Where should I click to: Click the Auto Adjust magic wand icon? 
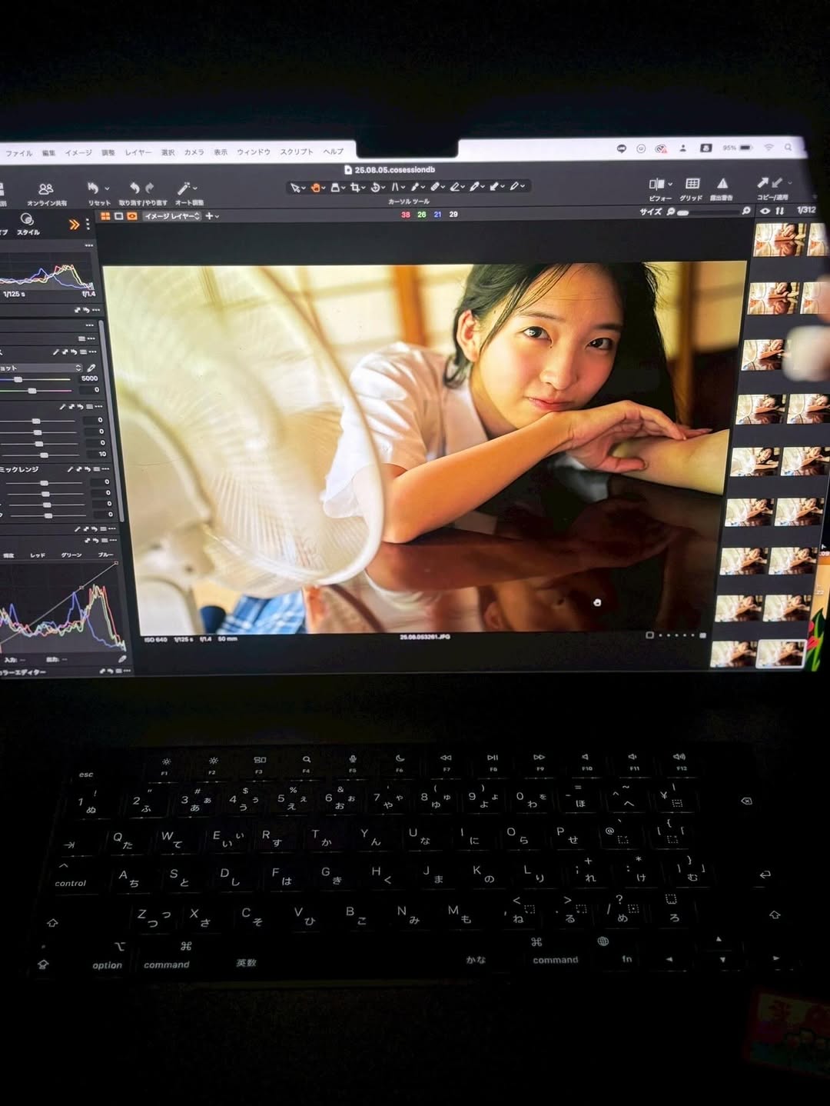point(184,188)
